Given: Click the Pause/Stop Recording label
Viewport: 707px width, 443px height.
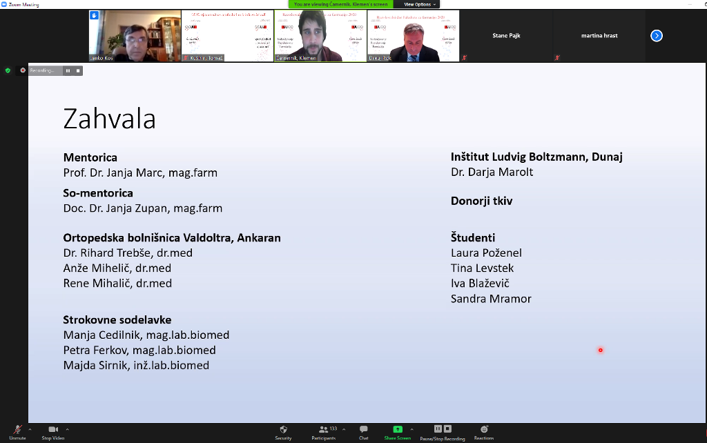Looking at the screenshot, I should (x=443, y=438).
